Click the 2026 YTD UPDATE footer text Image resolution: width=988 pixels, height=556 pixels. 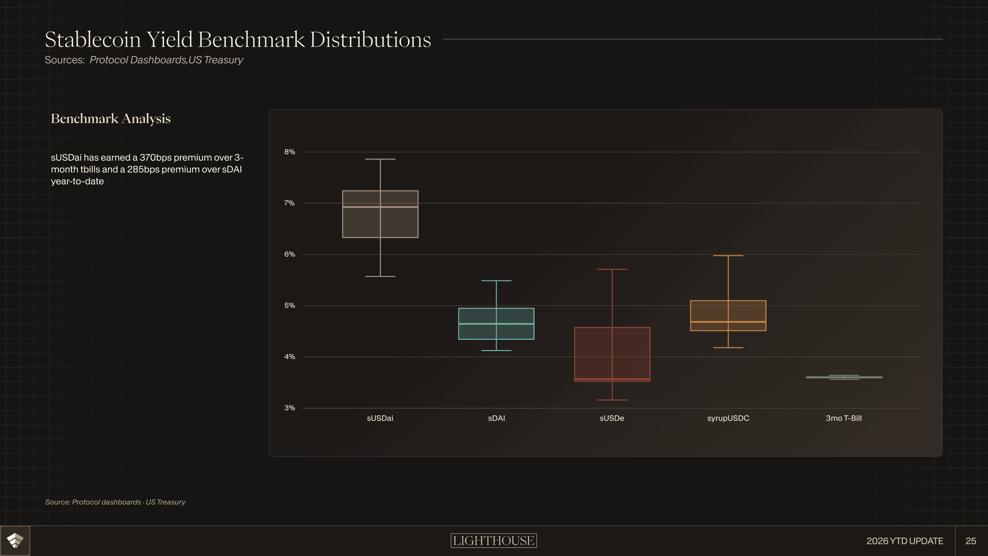[x=905, y=541]
